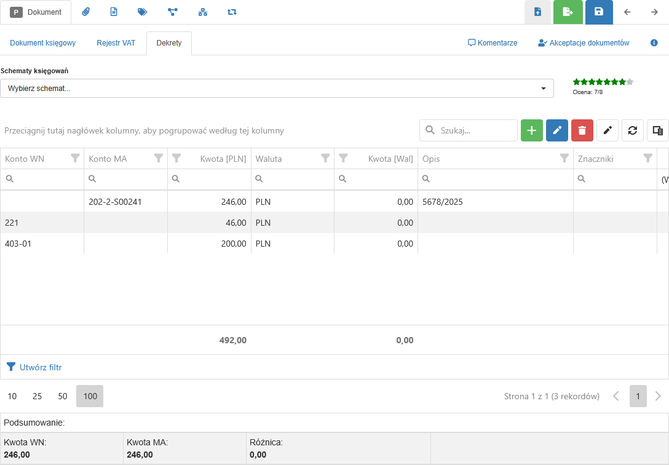Switch to Dokument księgowy tab

42,43
